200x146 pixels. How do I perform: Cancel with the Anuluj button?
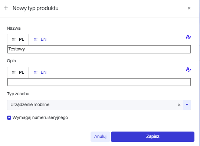100,137
